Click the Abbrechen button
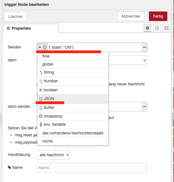Image resolution: width=174 pixels, height=182 pixels. [x=130, y=16]
